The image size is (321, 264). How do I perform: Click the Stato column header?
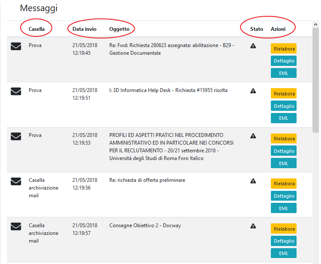click(257, 29)
